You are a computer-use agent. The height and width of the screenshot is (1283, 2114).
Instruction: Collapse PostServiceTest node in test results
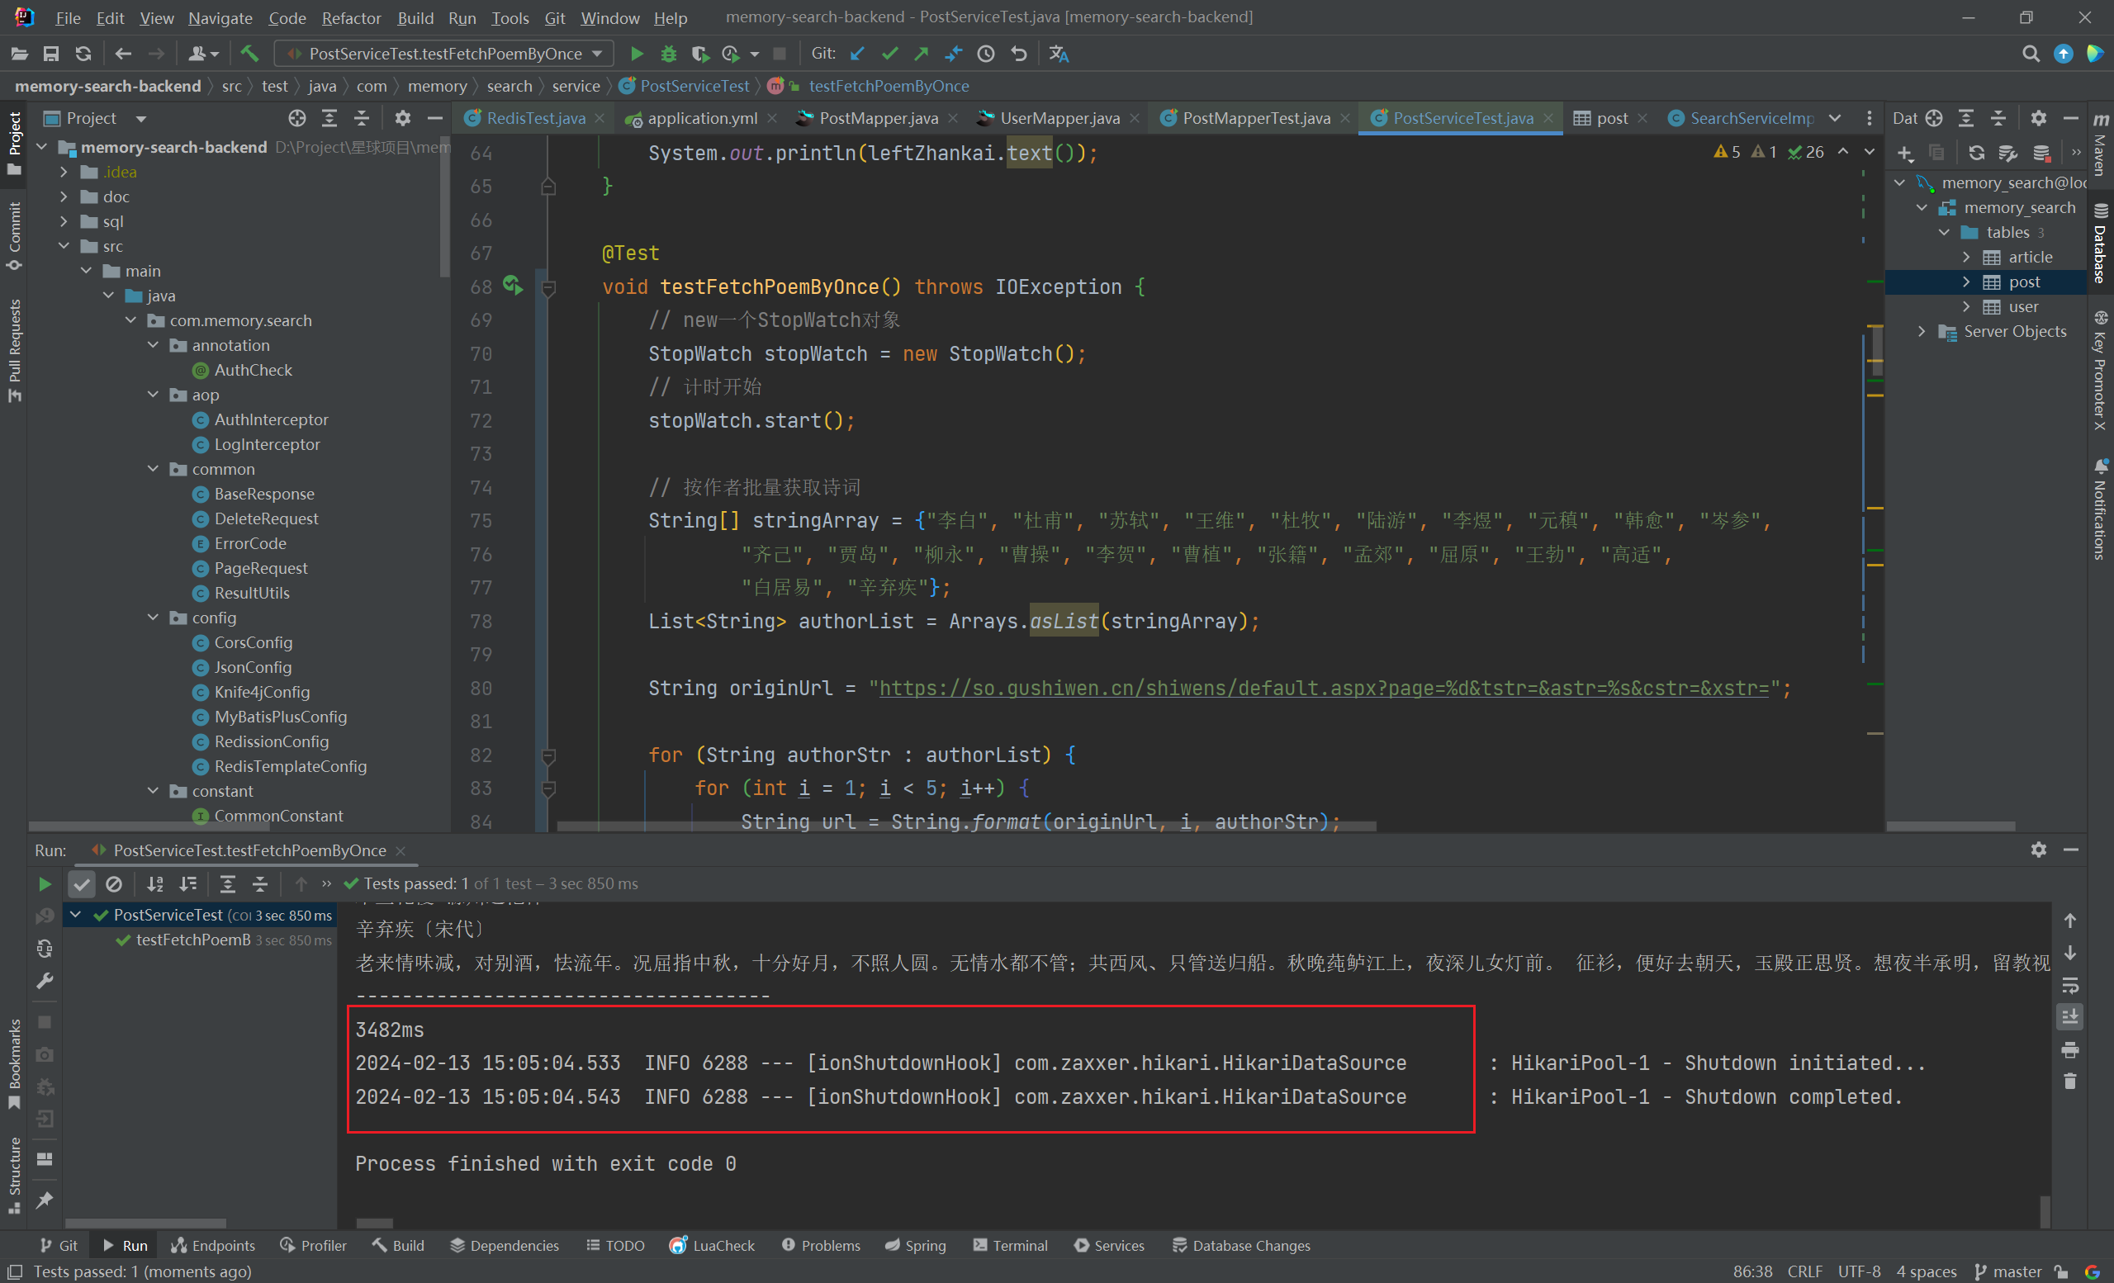75,914
